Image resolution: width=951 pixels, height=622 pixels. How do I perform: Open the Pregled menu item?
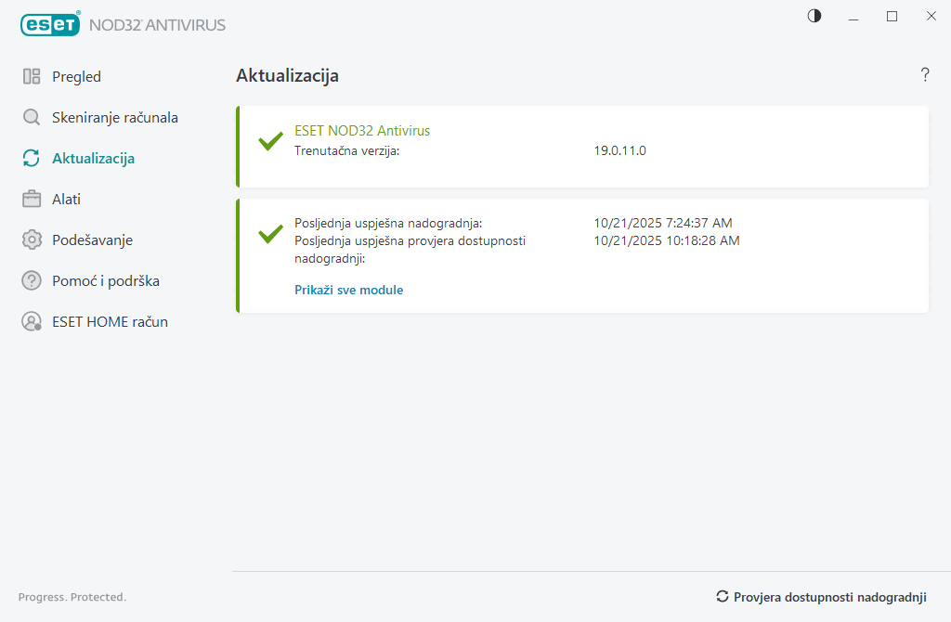(x=76, y=77)
